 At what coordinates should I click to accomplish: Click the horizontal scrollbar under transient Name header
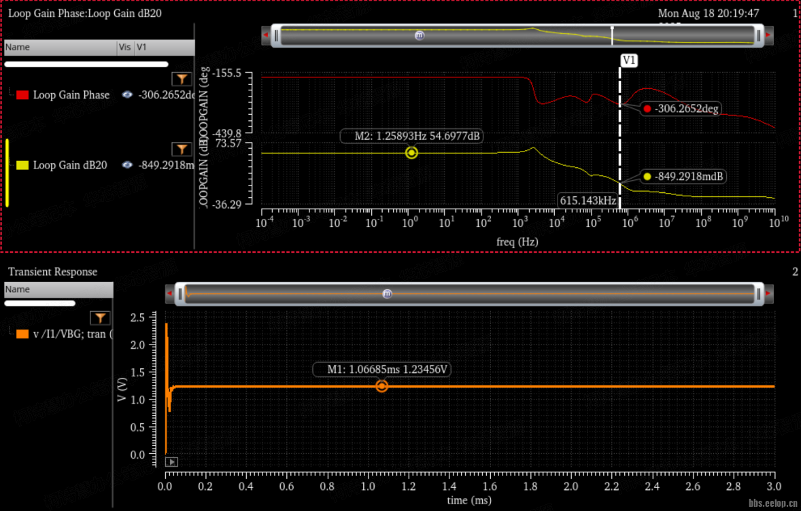coord(40,303)
